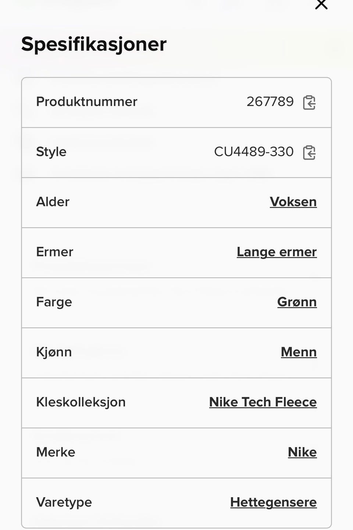Click the Merke row label

[x=56, y=452]
